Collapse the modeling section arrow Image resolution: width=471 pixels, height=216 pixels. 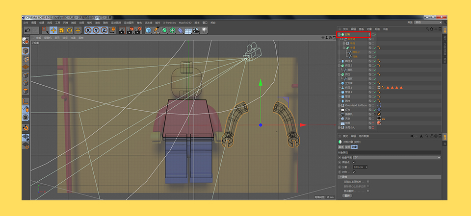(x=340, y=177)
